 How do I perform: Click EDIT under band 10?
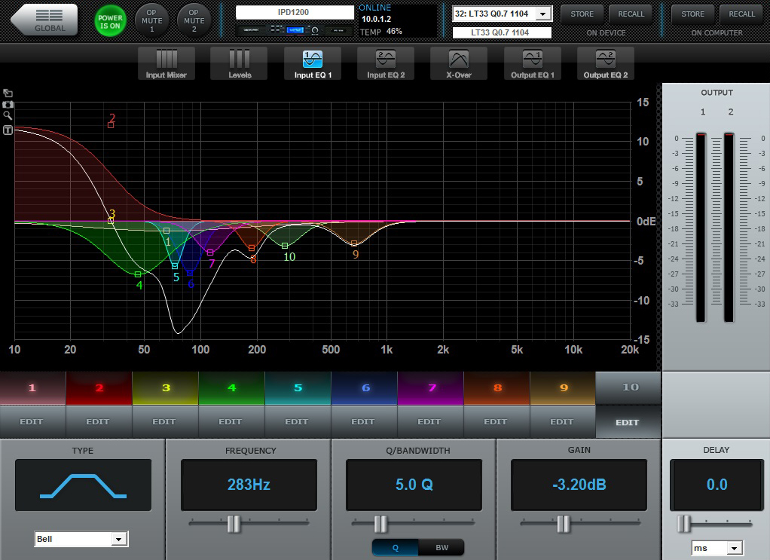tap(628, 422)
